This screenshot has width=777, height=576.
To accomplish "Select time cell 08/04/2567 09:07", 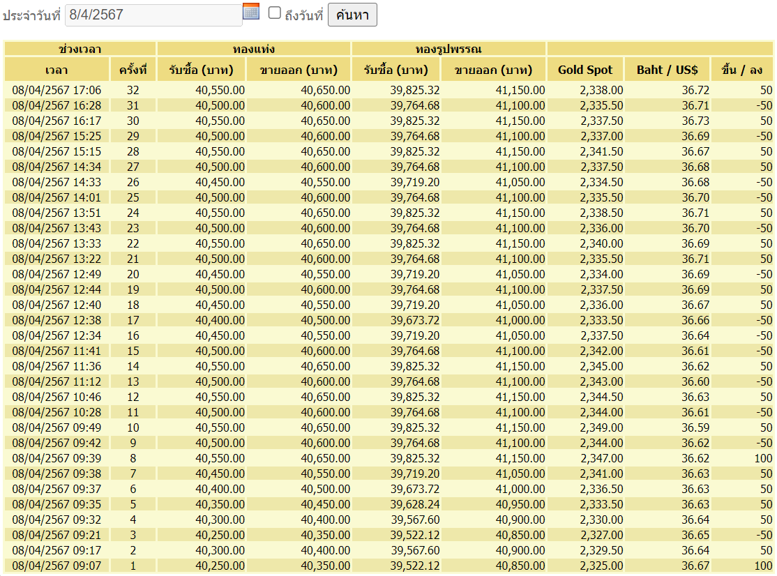I will tap(56, 566).
